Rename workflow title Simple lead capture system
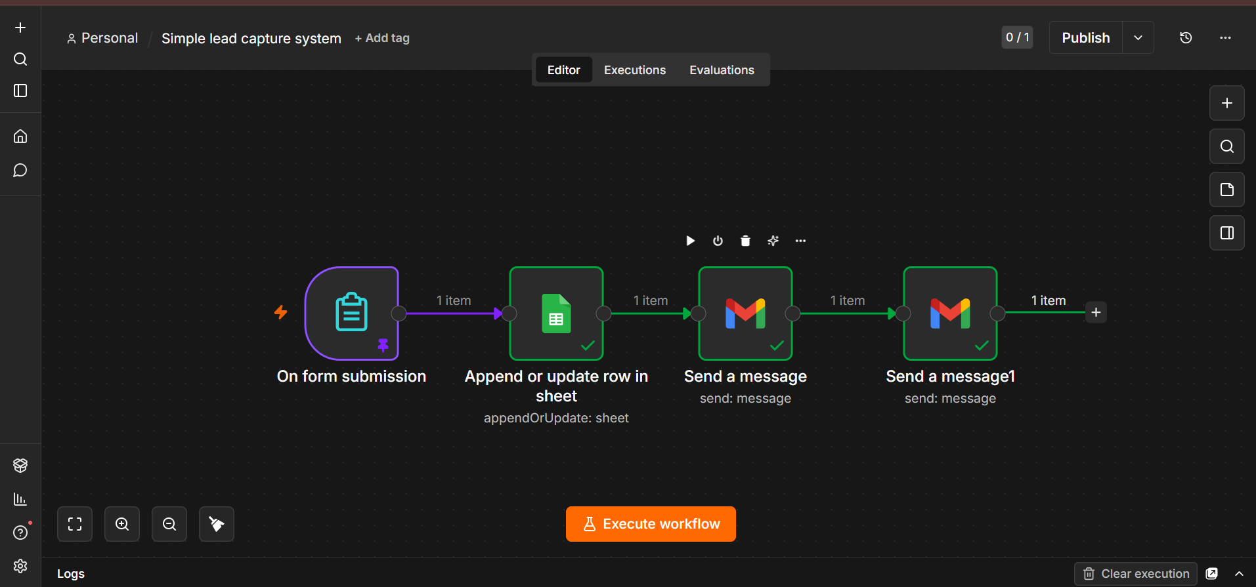Viewport: 1256px width, 587px height. [251, 39]
